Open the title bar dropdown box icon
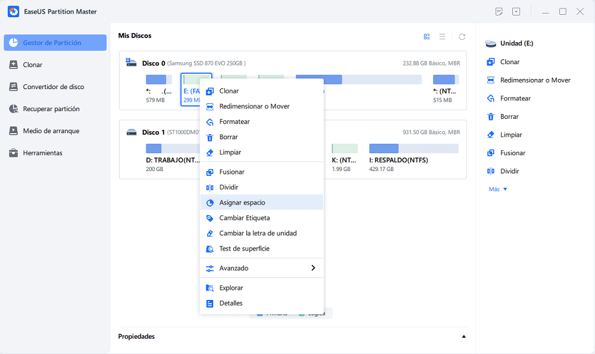This screenshot has width=595, height=354. pos(516,12)
